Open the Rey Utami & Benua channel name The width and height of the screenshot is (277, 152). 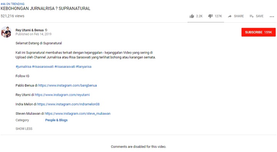tap(30, 30)
